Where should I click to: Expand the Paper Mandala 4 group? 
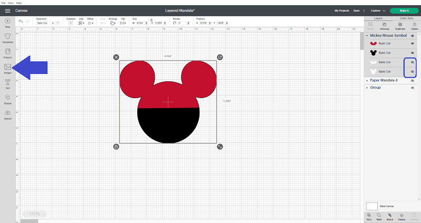(367, 80)
